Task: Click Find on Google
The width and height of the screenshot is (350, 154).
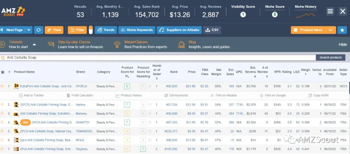Action: click(x=273, y=95)
